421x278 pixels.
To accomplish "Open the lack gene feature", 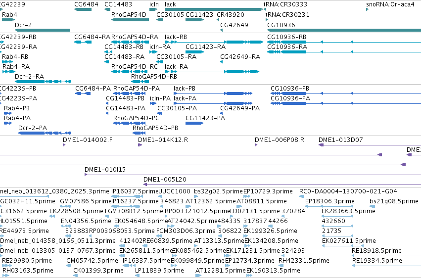I will click(x=214, y=9).
